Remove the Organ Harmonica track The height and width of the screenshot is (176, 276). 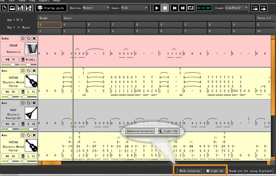click(34, 38)
